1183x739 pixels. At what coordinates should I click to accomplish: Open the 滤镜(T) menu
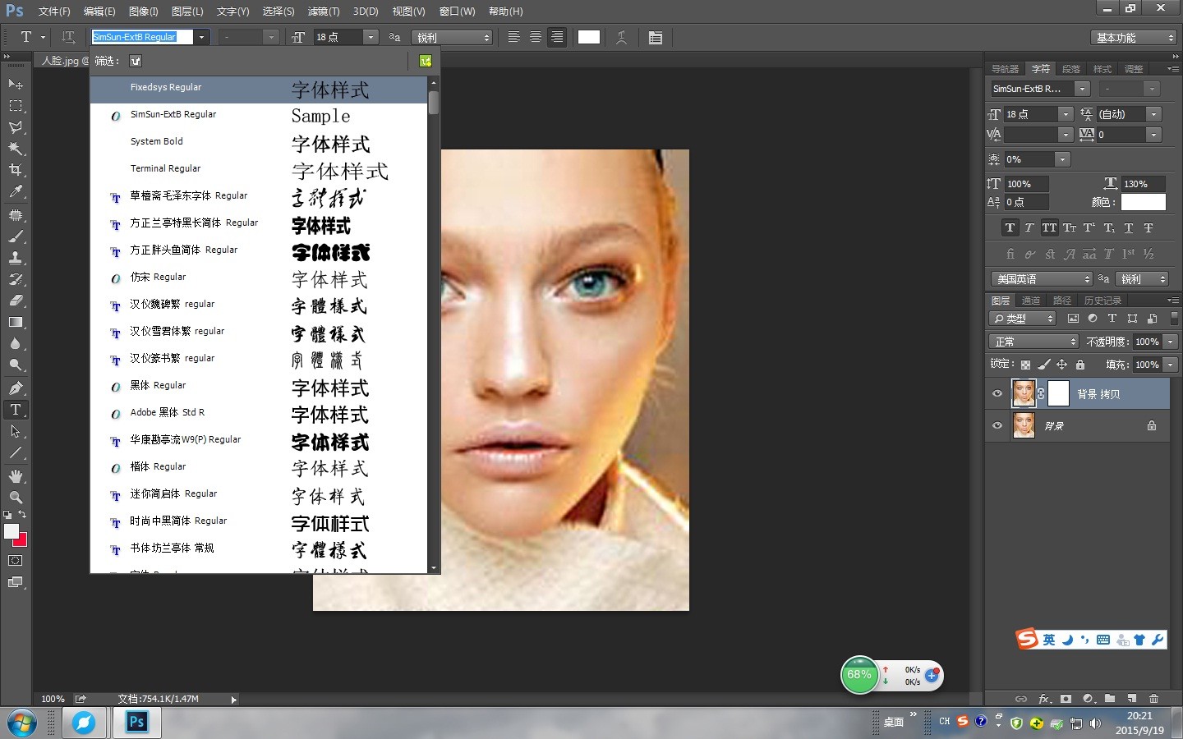coord(323,11)
